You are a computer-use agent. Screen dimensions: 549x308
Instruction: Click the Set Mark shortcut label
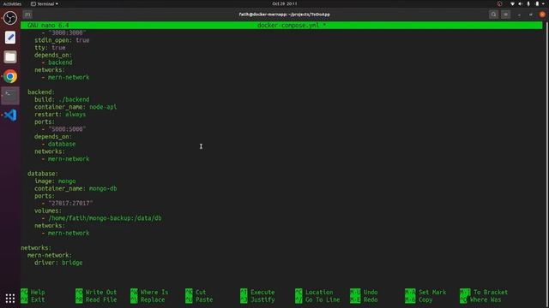click(x=432, y=292)
